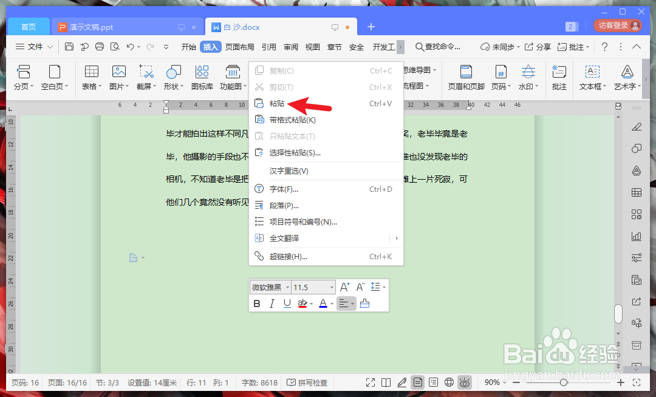Click the 分享 share button
Viewport: 656px width, 397px height.
[x=538, y=47]
